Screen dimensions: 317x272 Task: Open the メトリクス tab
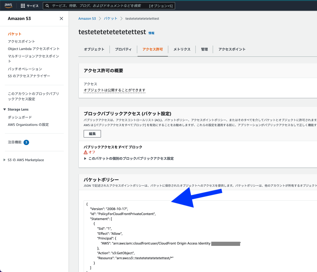tap(182, 49)
